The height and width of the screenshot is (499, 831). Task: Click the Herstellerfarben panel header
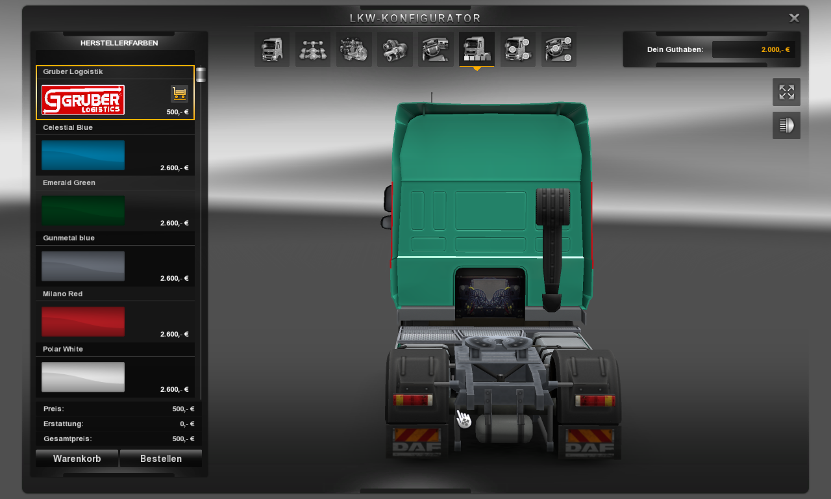(x=119, y=43)
